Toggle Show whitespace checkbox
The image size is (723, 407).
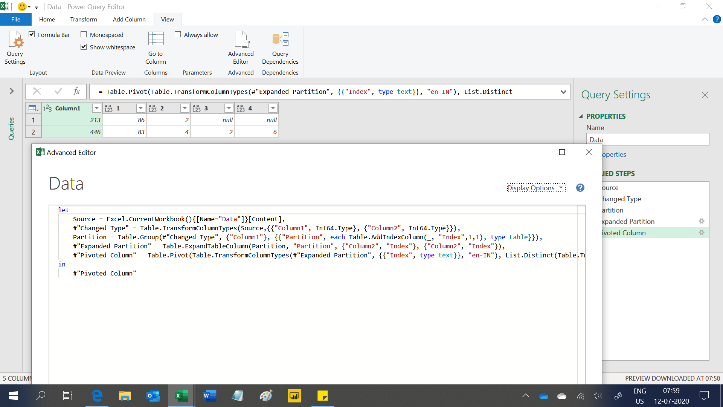click(x=84, y=47)
